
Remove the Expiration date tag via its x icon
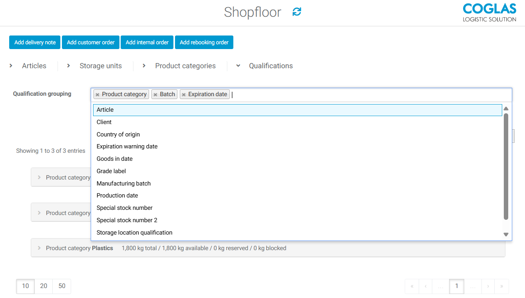tap(184, 94)
